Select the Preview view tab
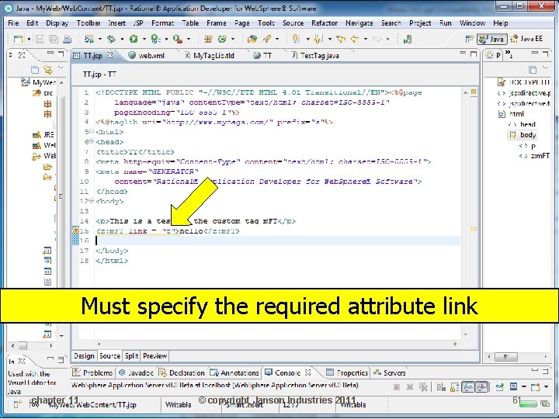Image resolution: width=559 pixels, height=419 pixels. 155,356
